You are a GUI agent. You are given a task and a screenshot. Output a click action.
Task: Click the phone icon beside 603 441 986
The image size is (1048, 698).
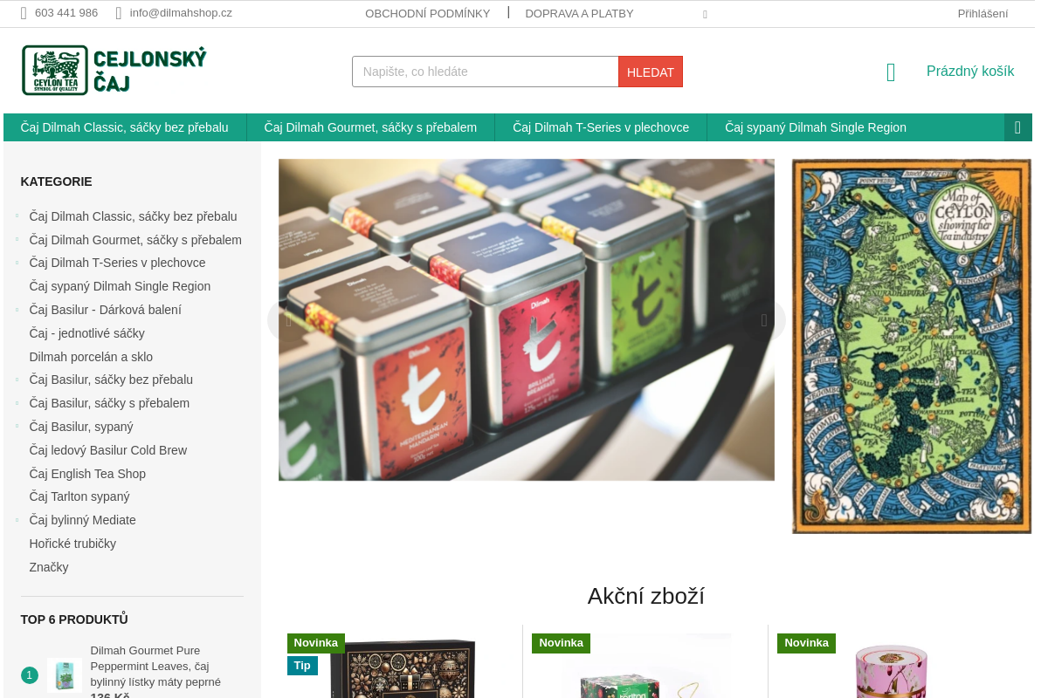(24, 13)
